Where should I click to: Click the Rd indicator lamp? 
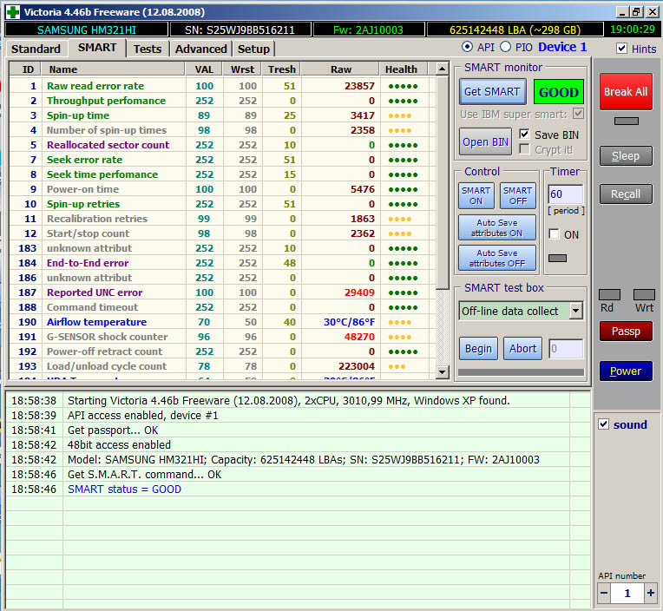pos(609,295)
